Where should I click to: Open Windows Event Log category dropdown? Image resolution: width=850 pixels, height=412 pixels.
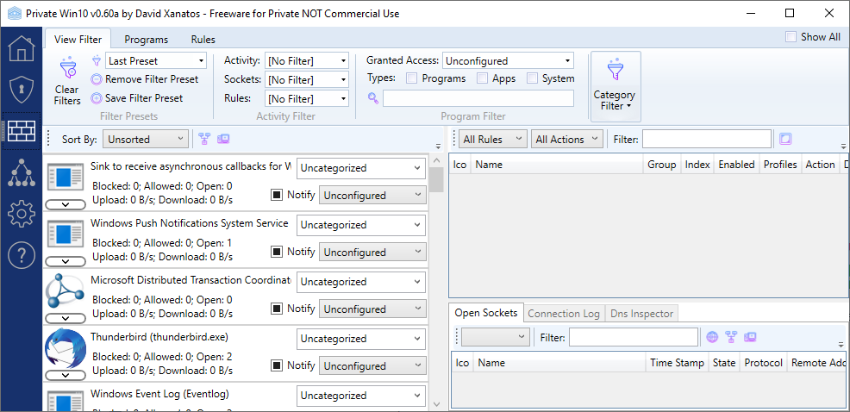[361, 396]
